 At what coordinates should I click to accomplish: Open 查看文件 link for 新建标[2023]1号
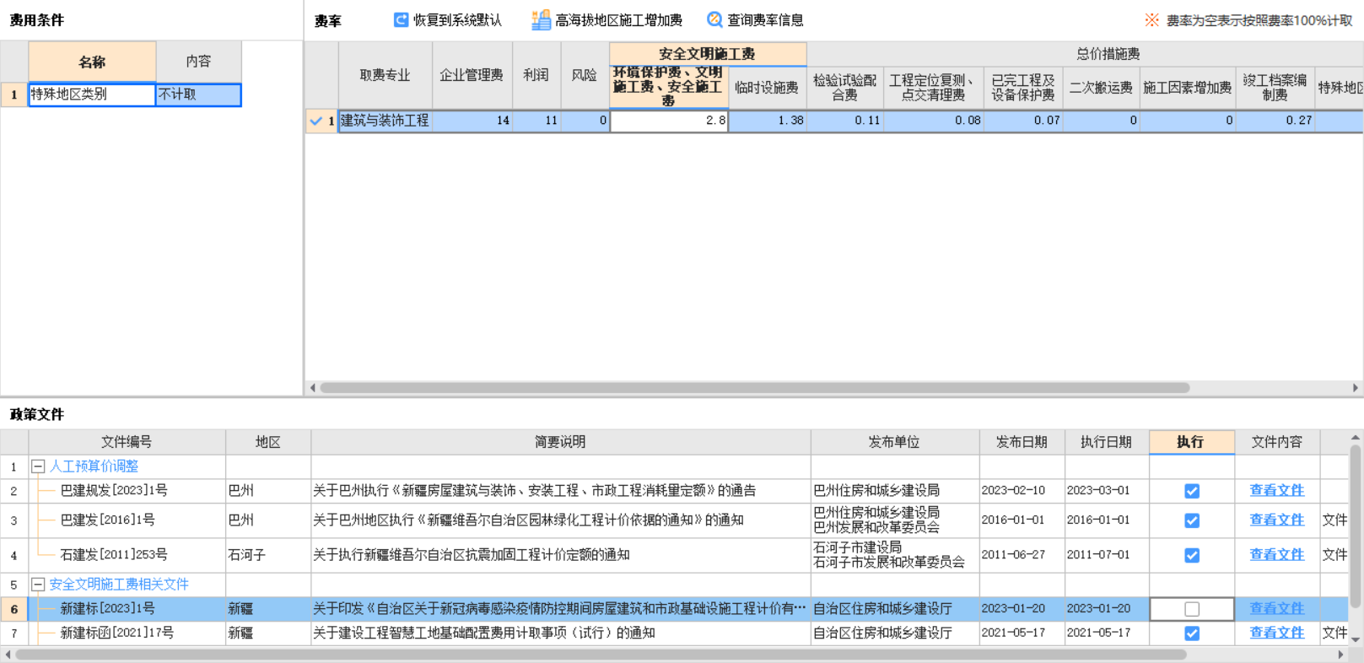point(1276,608)
